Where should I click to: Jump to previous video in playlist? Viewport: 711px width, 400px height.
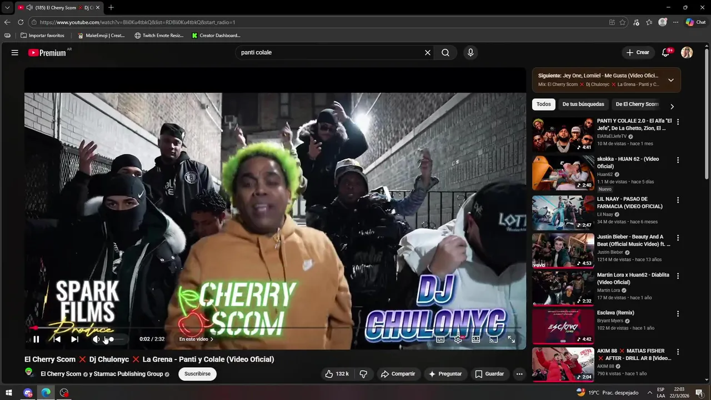[57, 339]
